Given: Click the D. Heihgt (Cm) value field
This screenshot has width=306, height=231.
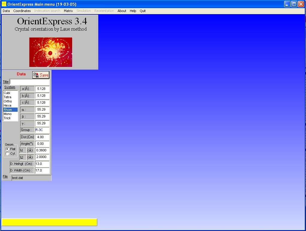Looking at the screenshot, I should 42,164.
